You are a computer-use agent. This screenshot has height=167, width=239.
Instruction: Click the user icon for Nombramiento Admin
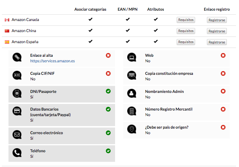[x=132, y=93]
